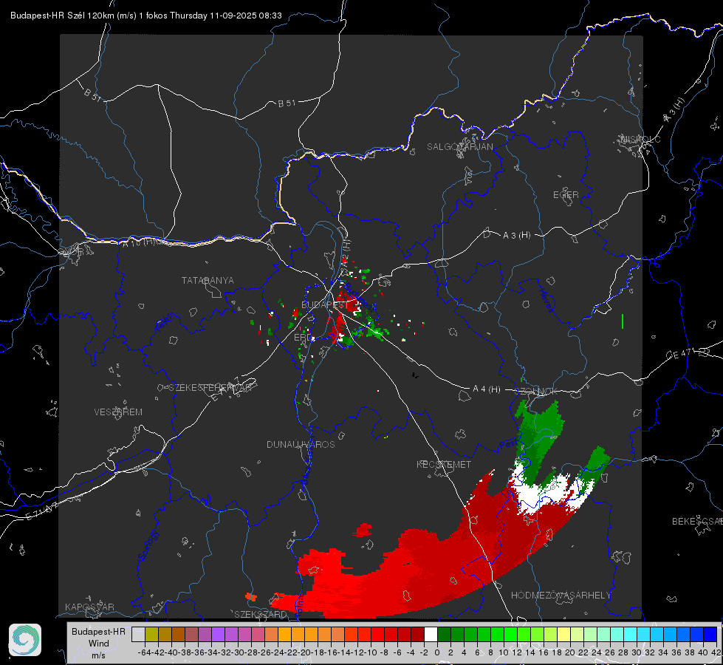
Task: Click the TATABANYA city label
Action: [208, 280]
